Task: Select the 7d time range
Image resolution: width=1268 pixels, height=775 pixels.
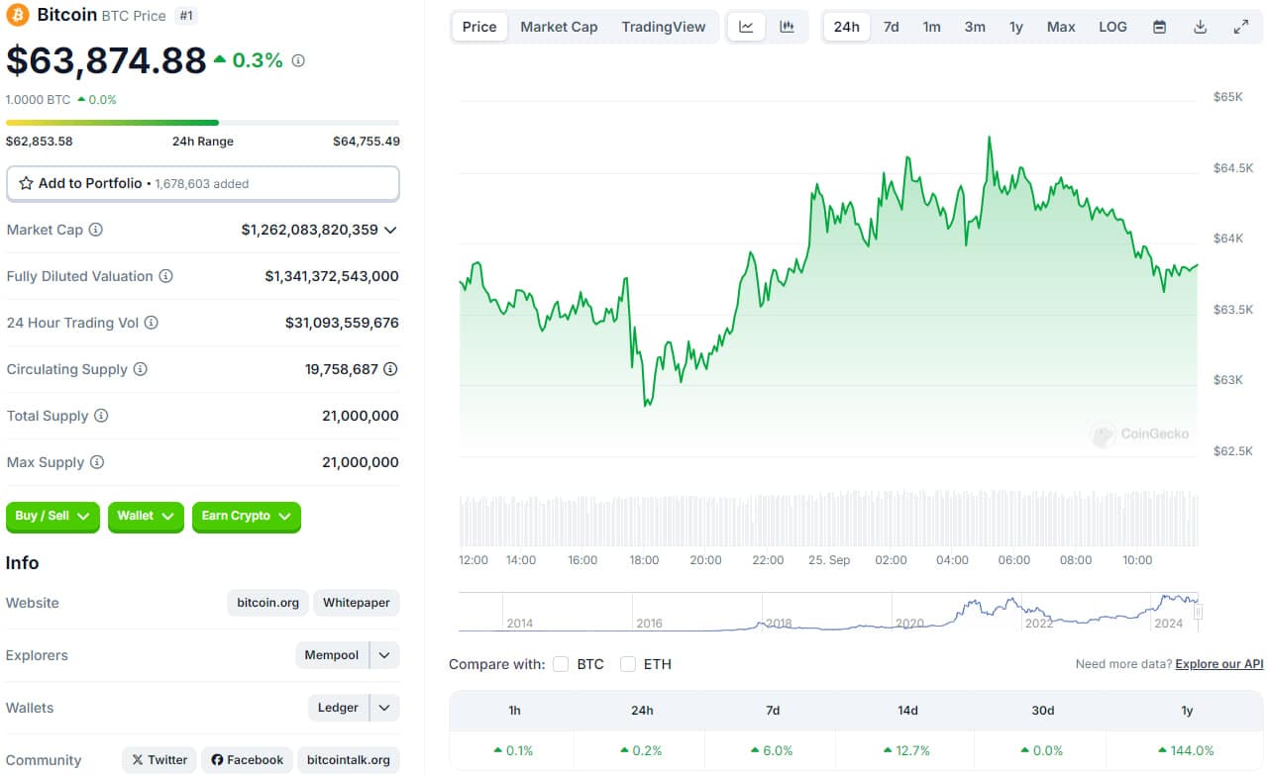Action: tap(892, 27)
